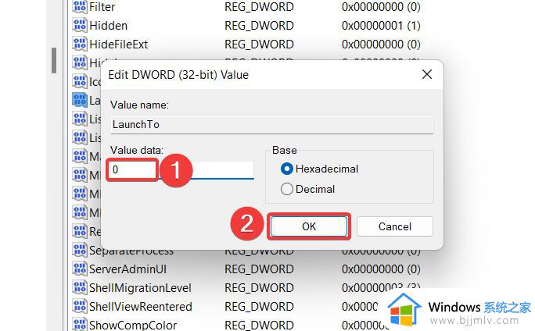This screenshot has height=331, width=535.
Task: Click REG_DWORD type in HideFileExt row
Action: pos(259,44)
